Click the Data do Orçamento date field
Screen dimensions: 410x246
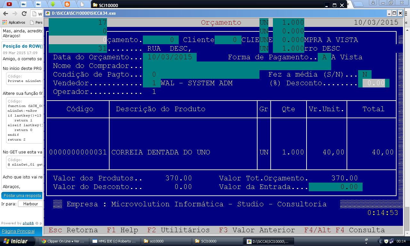click(x=170, y=57)
